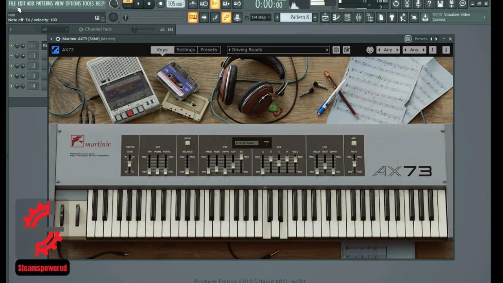The width and height of the screenshot is (503, 283).
Task: Open the EDIT menu
Action: click(x=21, y=4)
